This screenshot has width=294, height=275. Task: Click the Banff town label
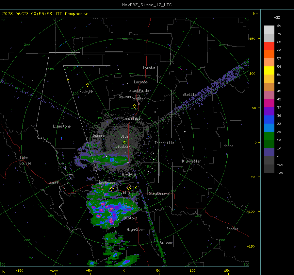tap(54, 182)
